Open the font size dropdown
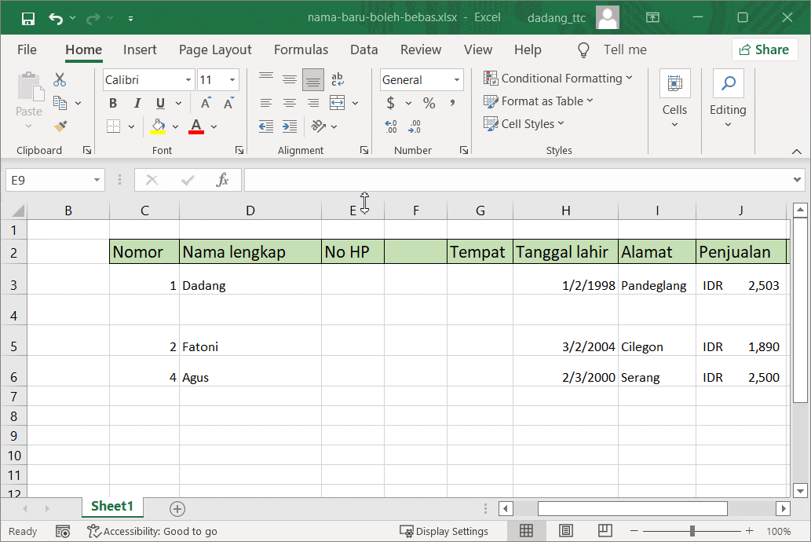 (x=232, y=79)
